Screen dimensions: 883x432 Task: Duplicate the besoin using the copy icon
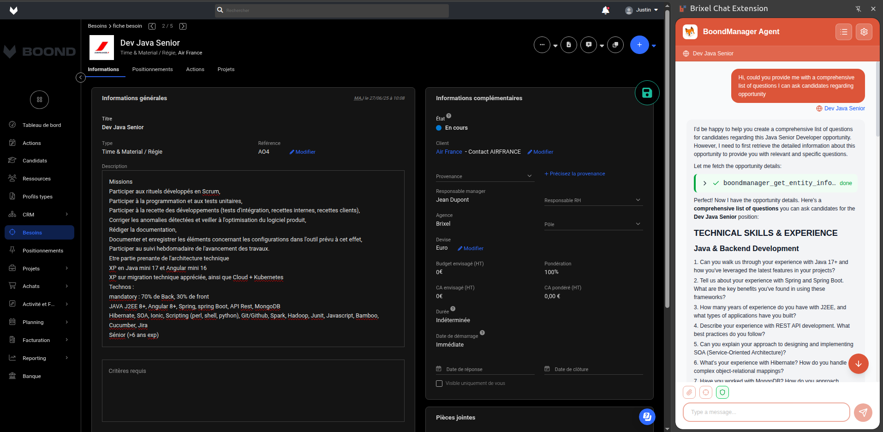coord(615,45)
